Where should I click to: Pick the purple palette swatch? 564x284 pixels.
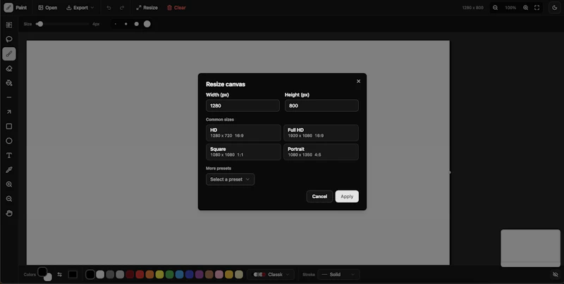click(x=200, y=274)
